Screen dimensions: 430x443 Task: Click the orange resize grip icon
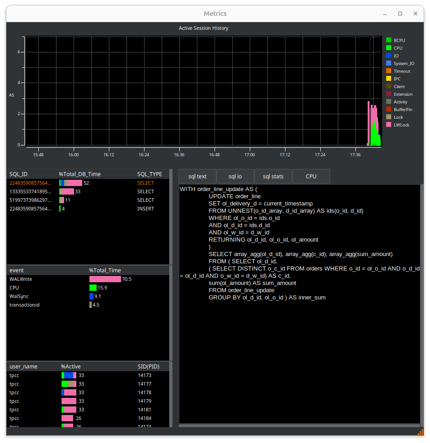(x=420, y=432)
